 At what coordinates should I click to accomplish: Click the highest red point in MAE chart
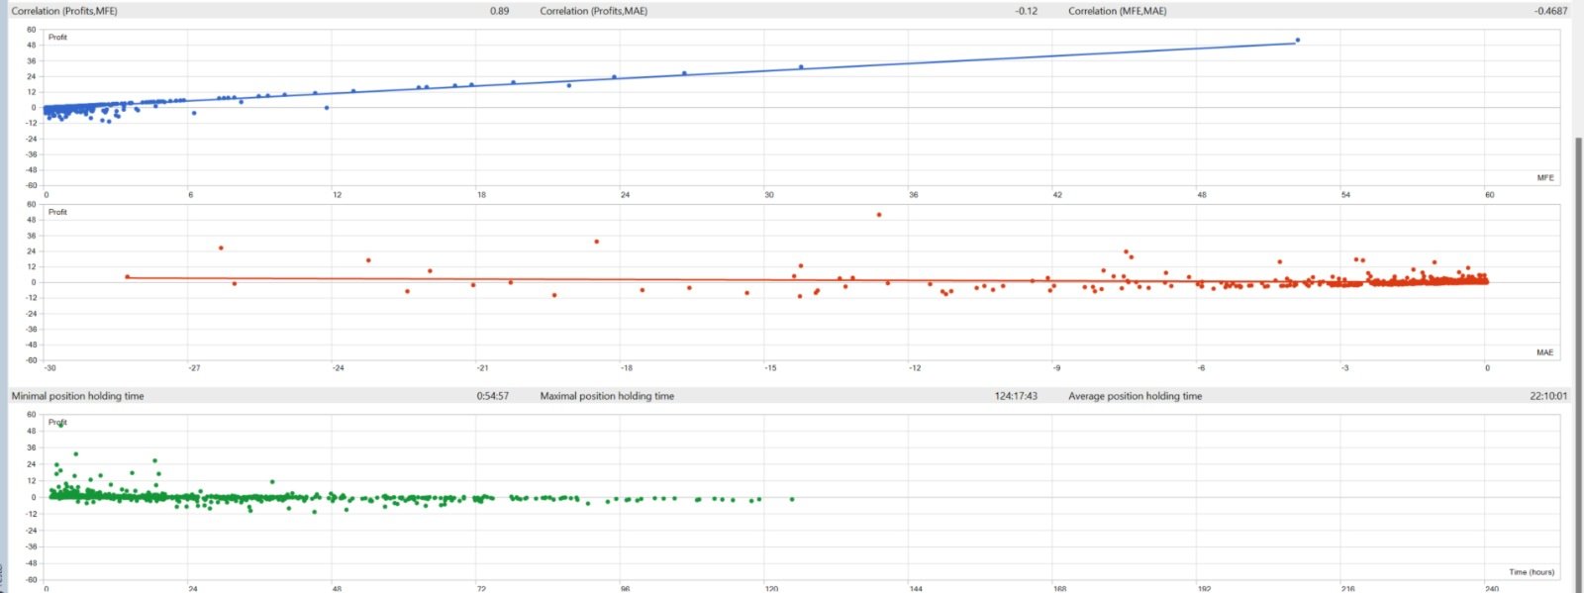click(878, 215)
